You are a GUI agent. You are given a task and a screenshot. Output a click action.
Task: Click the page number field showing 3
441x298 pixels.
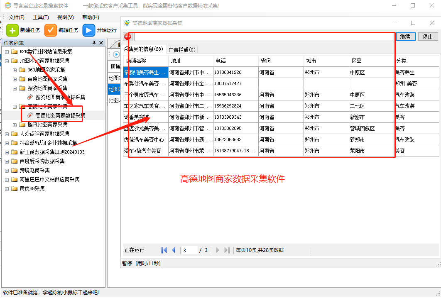[189, 250]
